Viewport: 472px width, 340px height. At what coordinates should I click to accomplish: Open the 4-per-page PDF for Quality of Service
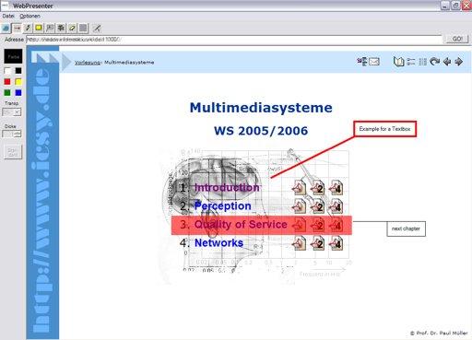(x=336, y=225)
